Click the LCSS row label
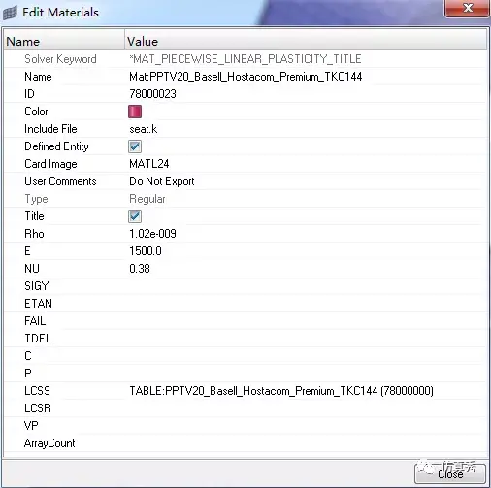The image size is (491, 488). (x=37, y=391)
